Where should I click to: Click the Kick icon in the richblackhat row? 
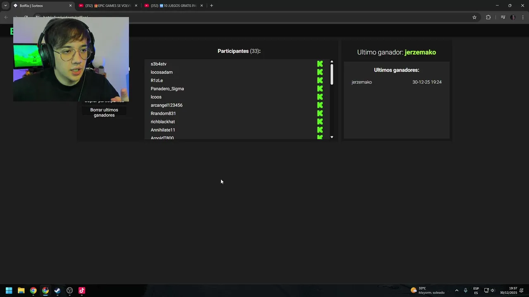tap(320, 122)
